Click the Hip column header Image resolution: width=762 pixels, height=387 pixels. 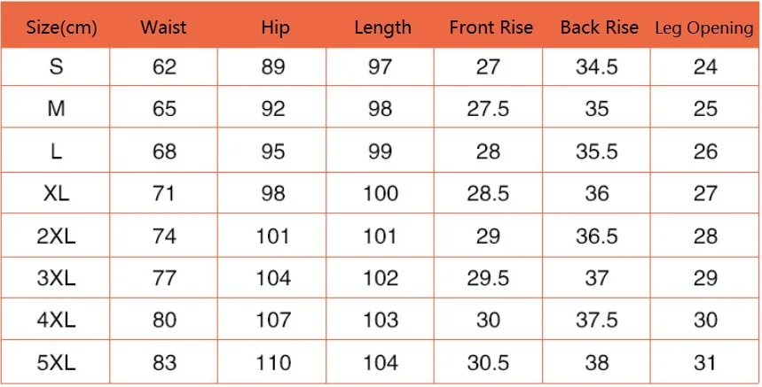275,28
